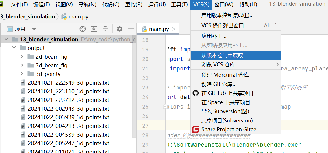Expand the 3d_points folder
Screen dimensions: 328x153
[x=22, y=74]
